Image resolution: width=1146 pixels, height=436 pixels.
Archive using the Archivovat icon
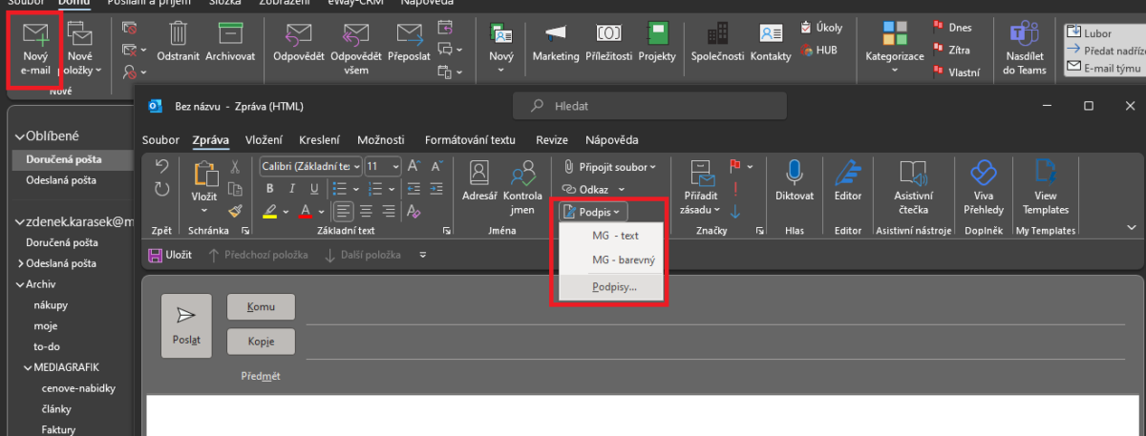point(230,44)
